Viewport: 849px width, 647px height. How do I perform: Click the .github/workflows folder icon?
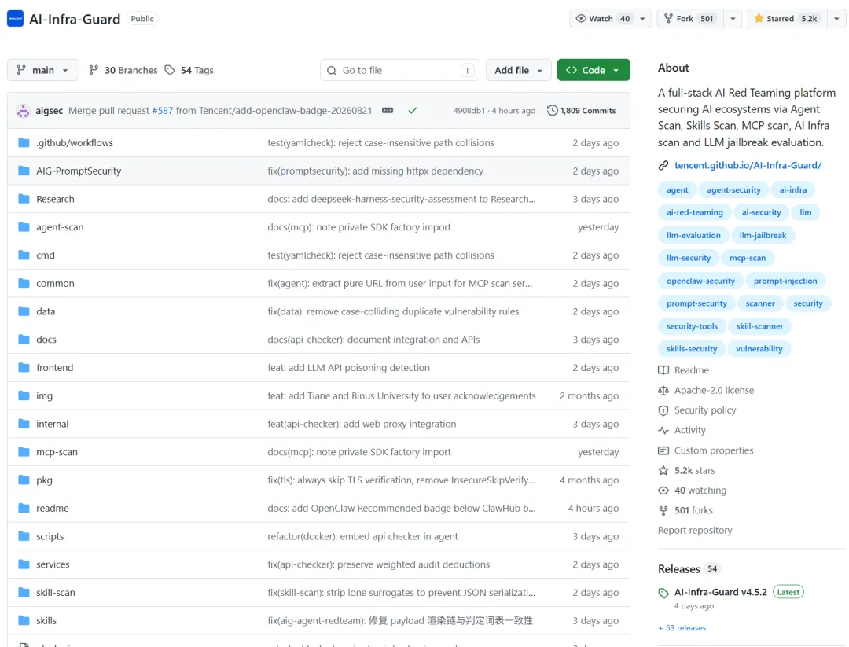[24, 142]
